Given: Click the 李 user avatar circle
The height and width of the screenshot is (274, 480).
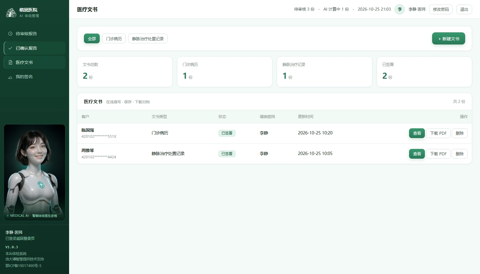Looking at the screenshot, I should [x=400, y=9].
